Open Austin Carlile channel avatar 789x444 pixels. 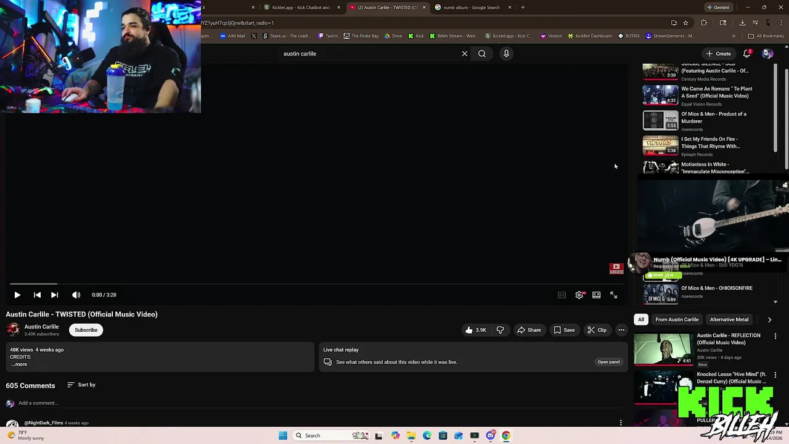coord(12,330)
